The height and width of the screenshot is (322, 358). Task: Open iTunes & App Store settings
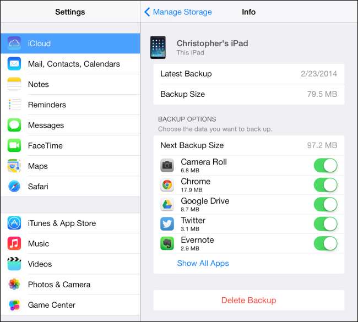tap(70, 223)
